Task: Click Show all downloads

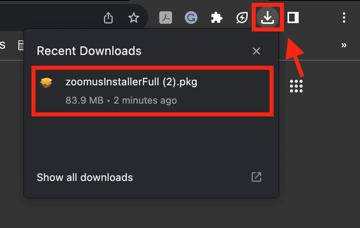Action: 85,177
